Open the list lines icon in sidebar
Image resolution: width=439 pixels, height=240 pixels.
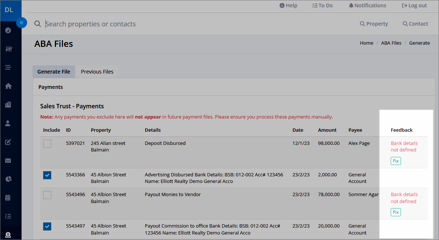(x=8, y=67)
